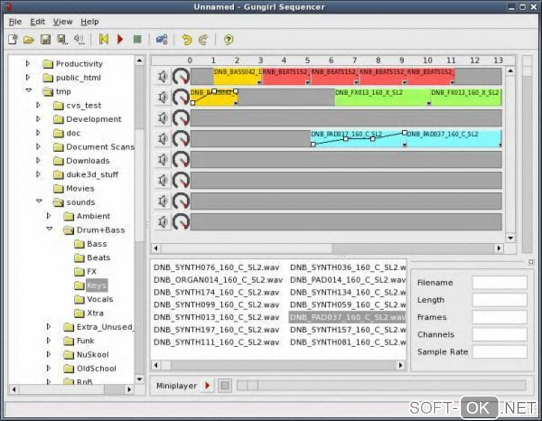
Task: Click the export audio speaker toolbar icon
Action: tap(79, 39)
